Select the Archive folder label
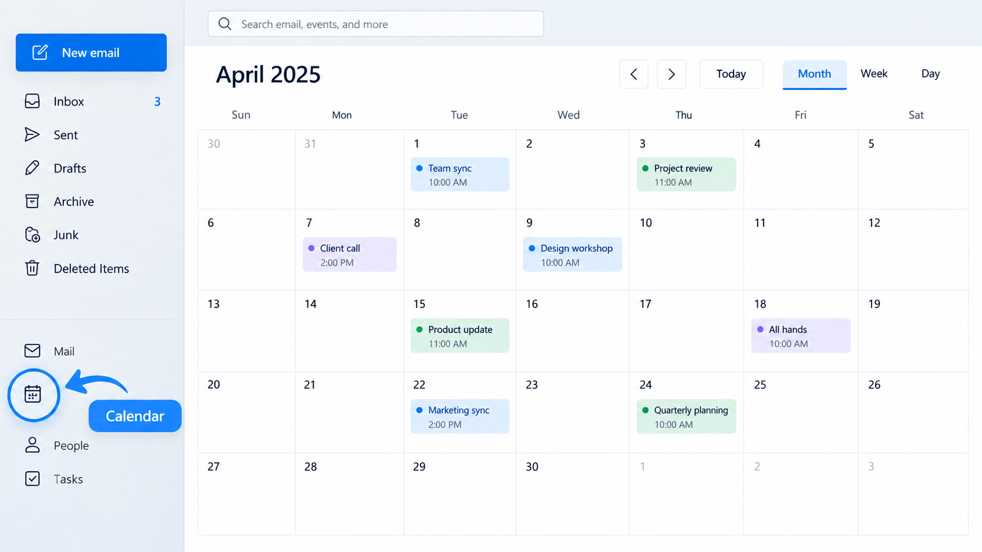The image size is (982, 552). [73, 202]
